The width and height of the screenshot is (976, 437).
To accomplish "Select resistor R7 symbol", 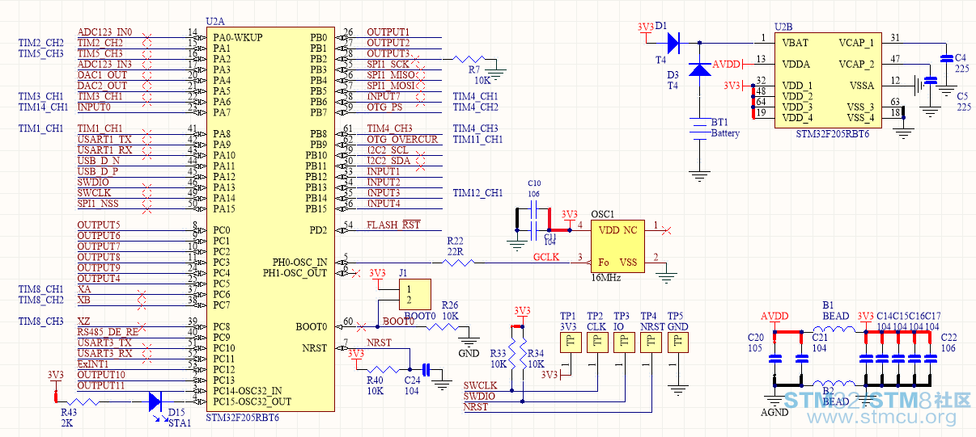I will tap(470, 58).
